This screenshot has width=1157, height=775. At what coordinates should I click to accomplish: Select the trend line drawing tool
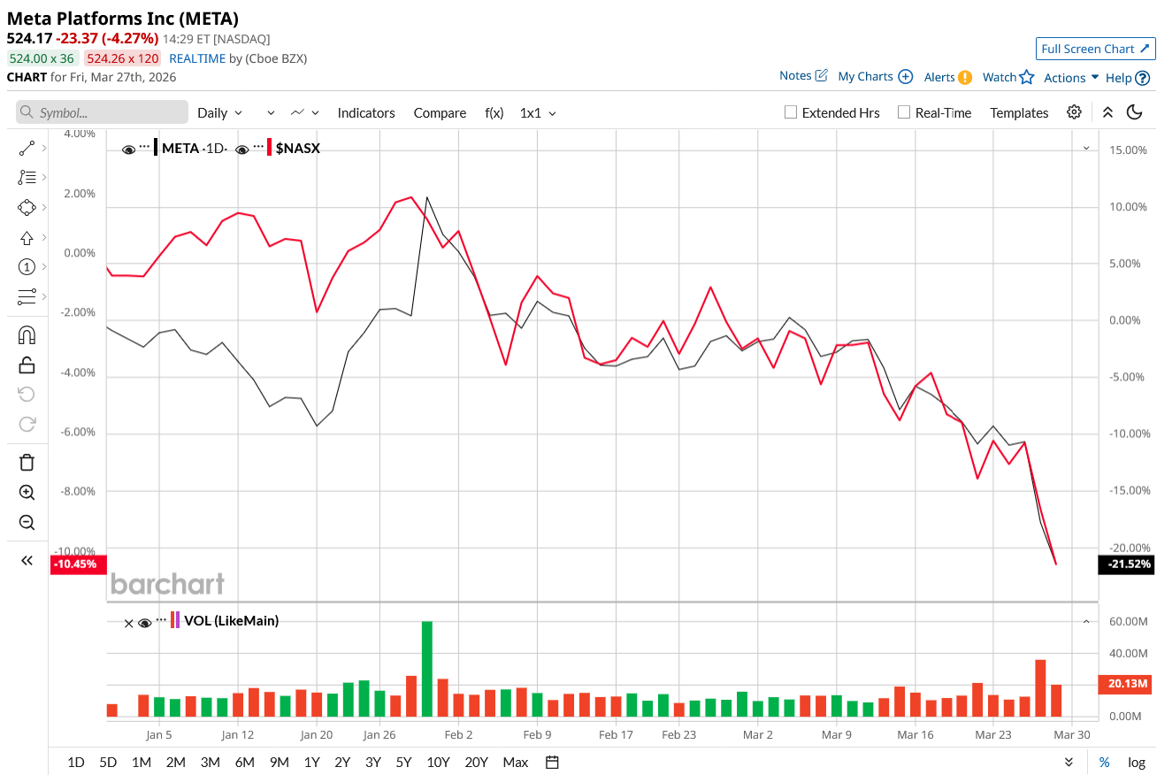[x=27, y=148]
